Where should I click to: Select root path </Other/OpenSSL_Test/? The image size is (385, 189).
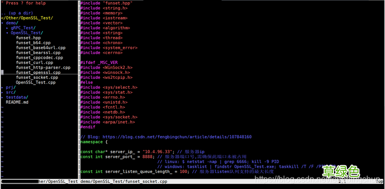coord(27,18)
